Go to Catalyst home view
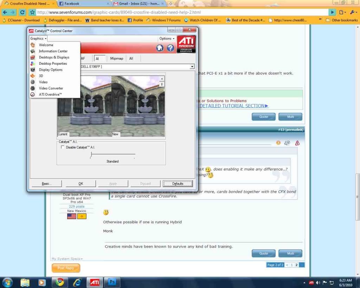Image resolution: width=360 pixels, height=288 pixels. click(160, 48)
